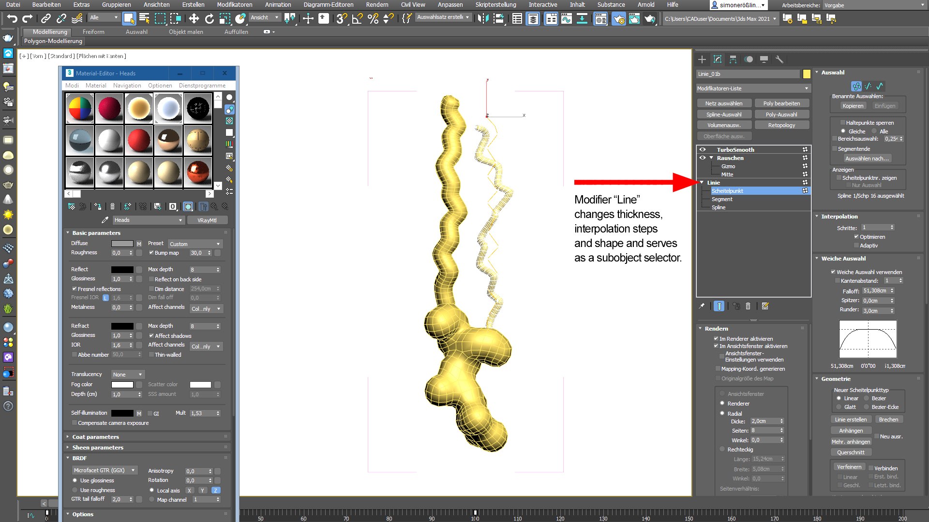Click the Create plus panel tab

[x=702, y=59]
